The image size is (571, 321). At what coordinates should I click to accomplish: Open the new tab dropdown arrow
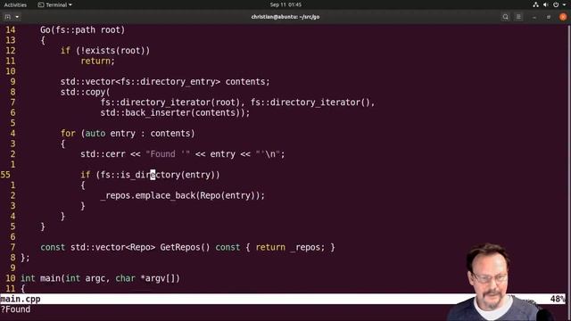[x=17, y=17]
